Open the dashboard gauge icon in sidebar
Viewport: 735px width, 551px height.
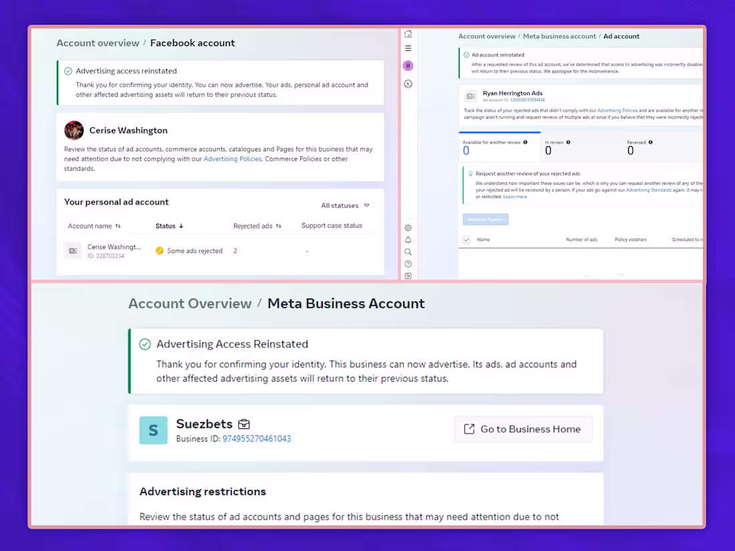[408, 84]
